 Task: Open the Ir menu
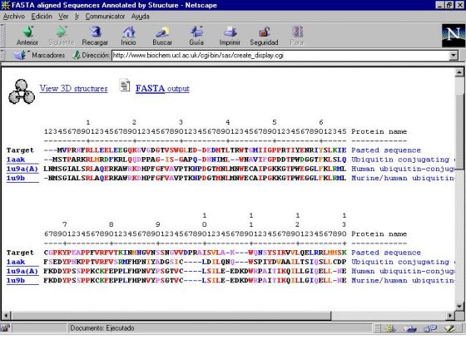coord(77,17)
